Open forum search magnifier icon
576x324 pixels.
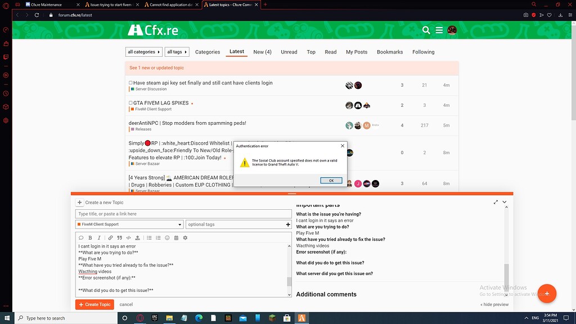pyautogui.click(x=426, y=30)
